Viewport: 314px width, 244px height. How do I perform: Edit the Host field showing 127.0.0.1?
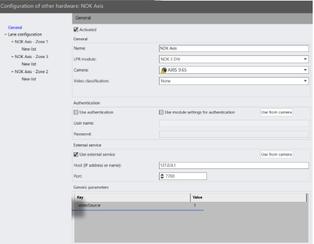tap(234, 166)
